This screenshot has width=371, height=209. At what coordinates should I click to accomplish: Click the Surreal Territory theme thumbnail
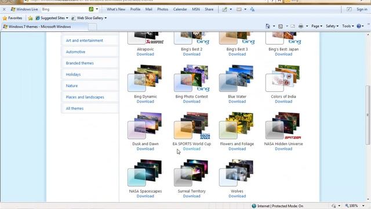191,173
